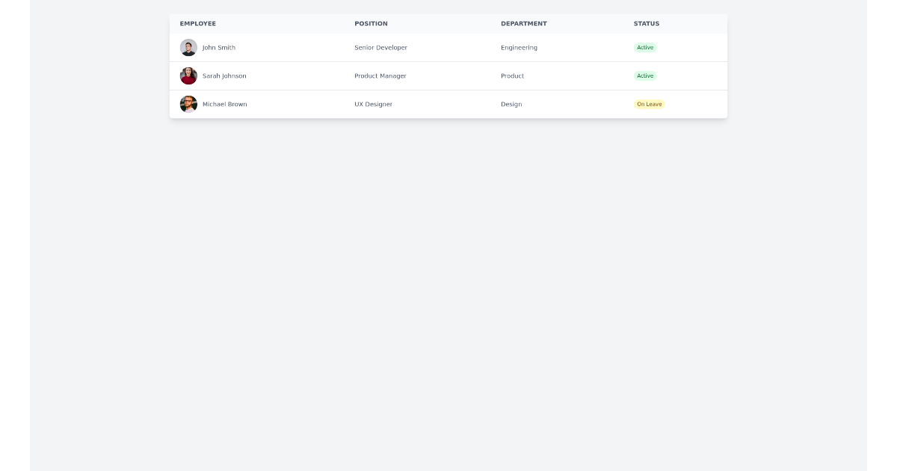
Task: Select the Product Manager position cell
Action: point(380,76)
